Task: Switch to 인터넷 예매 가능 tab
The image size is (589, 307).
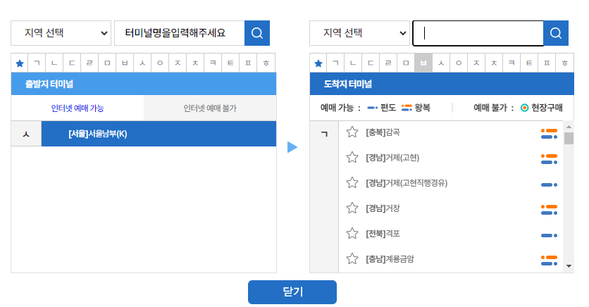Action: 77,108
